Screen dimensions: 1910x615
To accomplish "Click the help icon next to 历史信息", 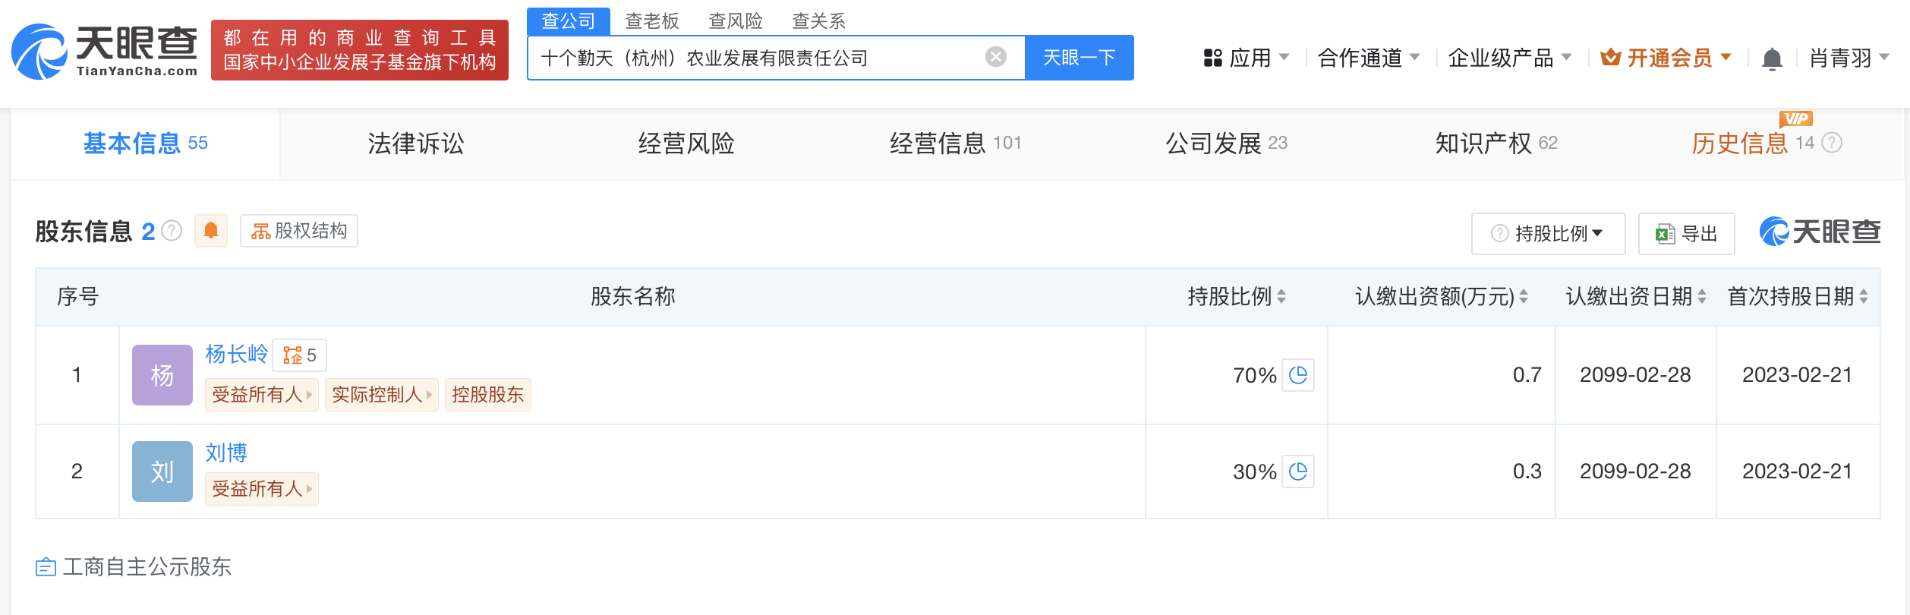I will pyautogui.click(x=1832, y=143).
